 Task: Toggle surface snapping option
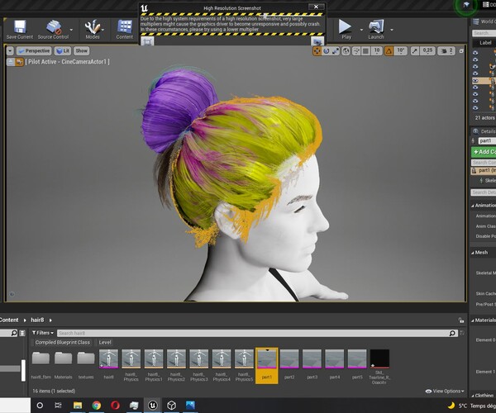[x=355, y=51]
